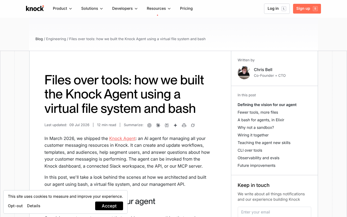Click the article title heading
This screenshot has width=347, height=217.
pos(124,94)
